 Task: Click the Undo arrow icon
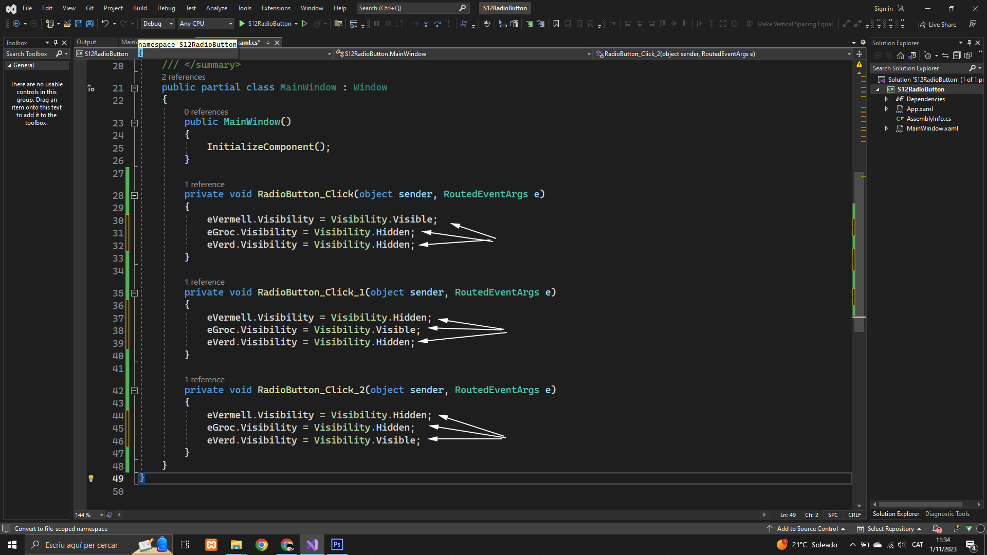[105, 24]
